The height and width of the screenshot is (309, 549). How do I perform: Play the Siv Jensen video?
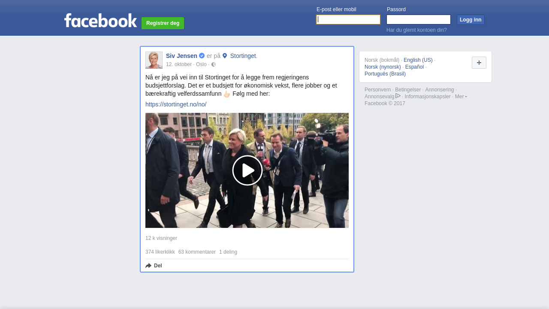[247, 170]
